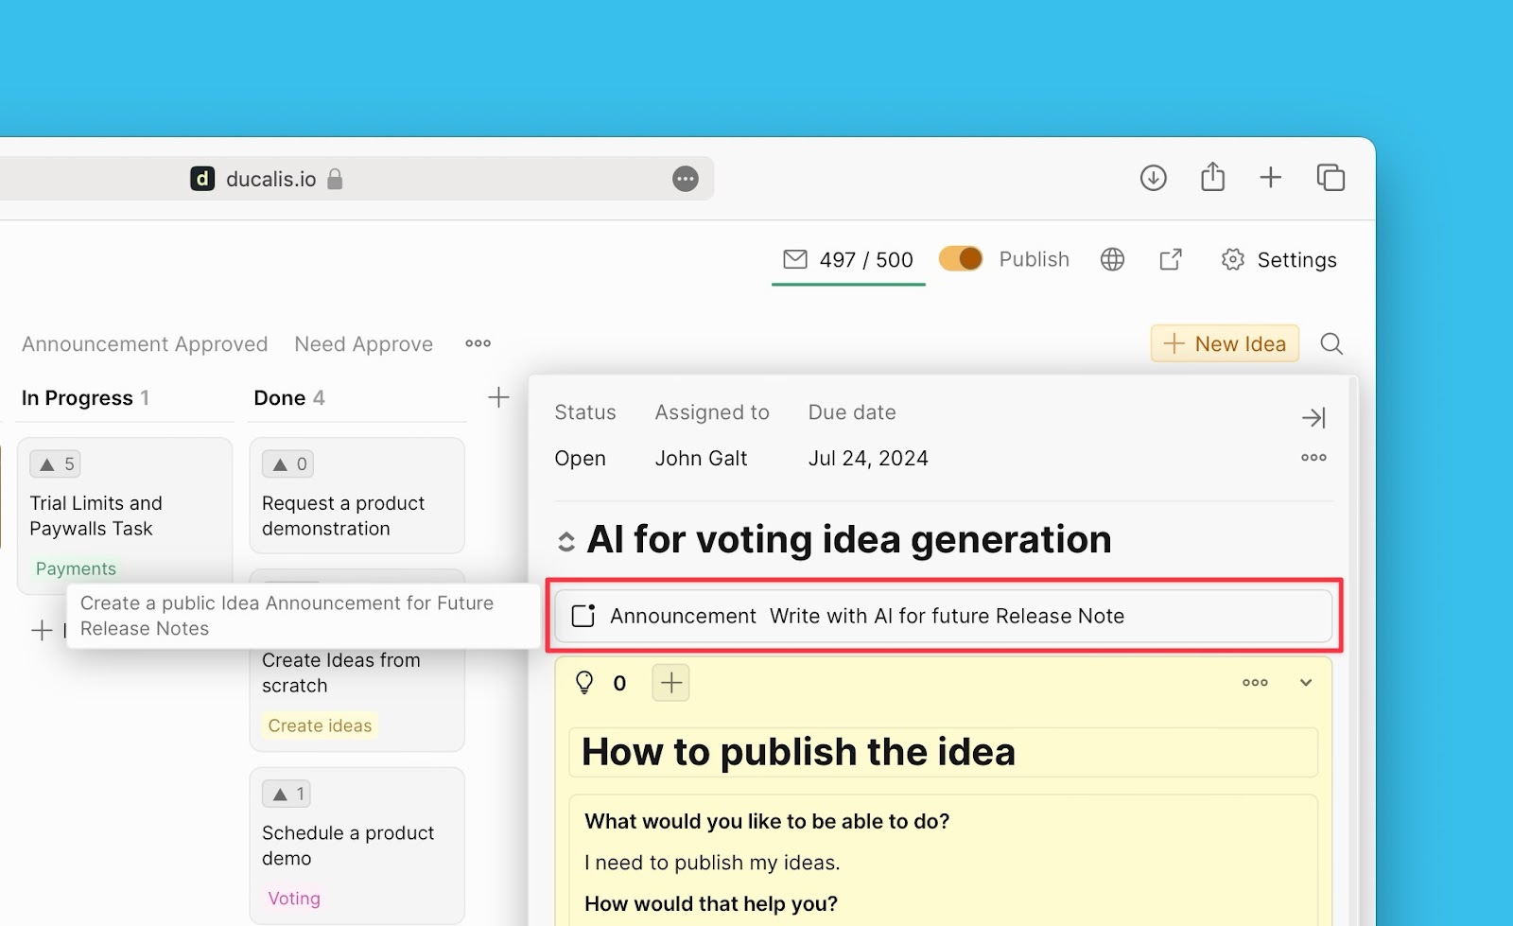Collapse the idea panel with the arrow icon
Image resolution: width=1513 pixels, height=926 pixels.
(x=1314, y=417)
